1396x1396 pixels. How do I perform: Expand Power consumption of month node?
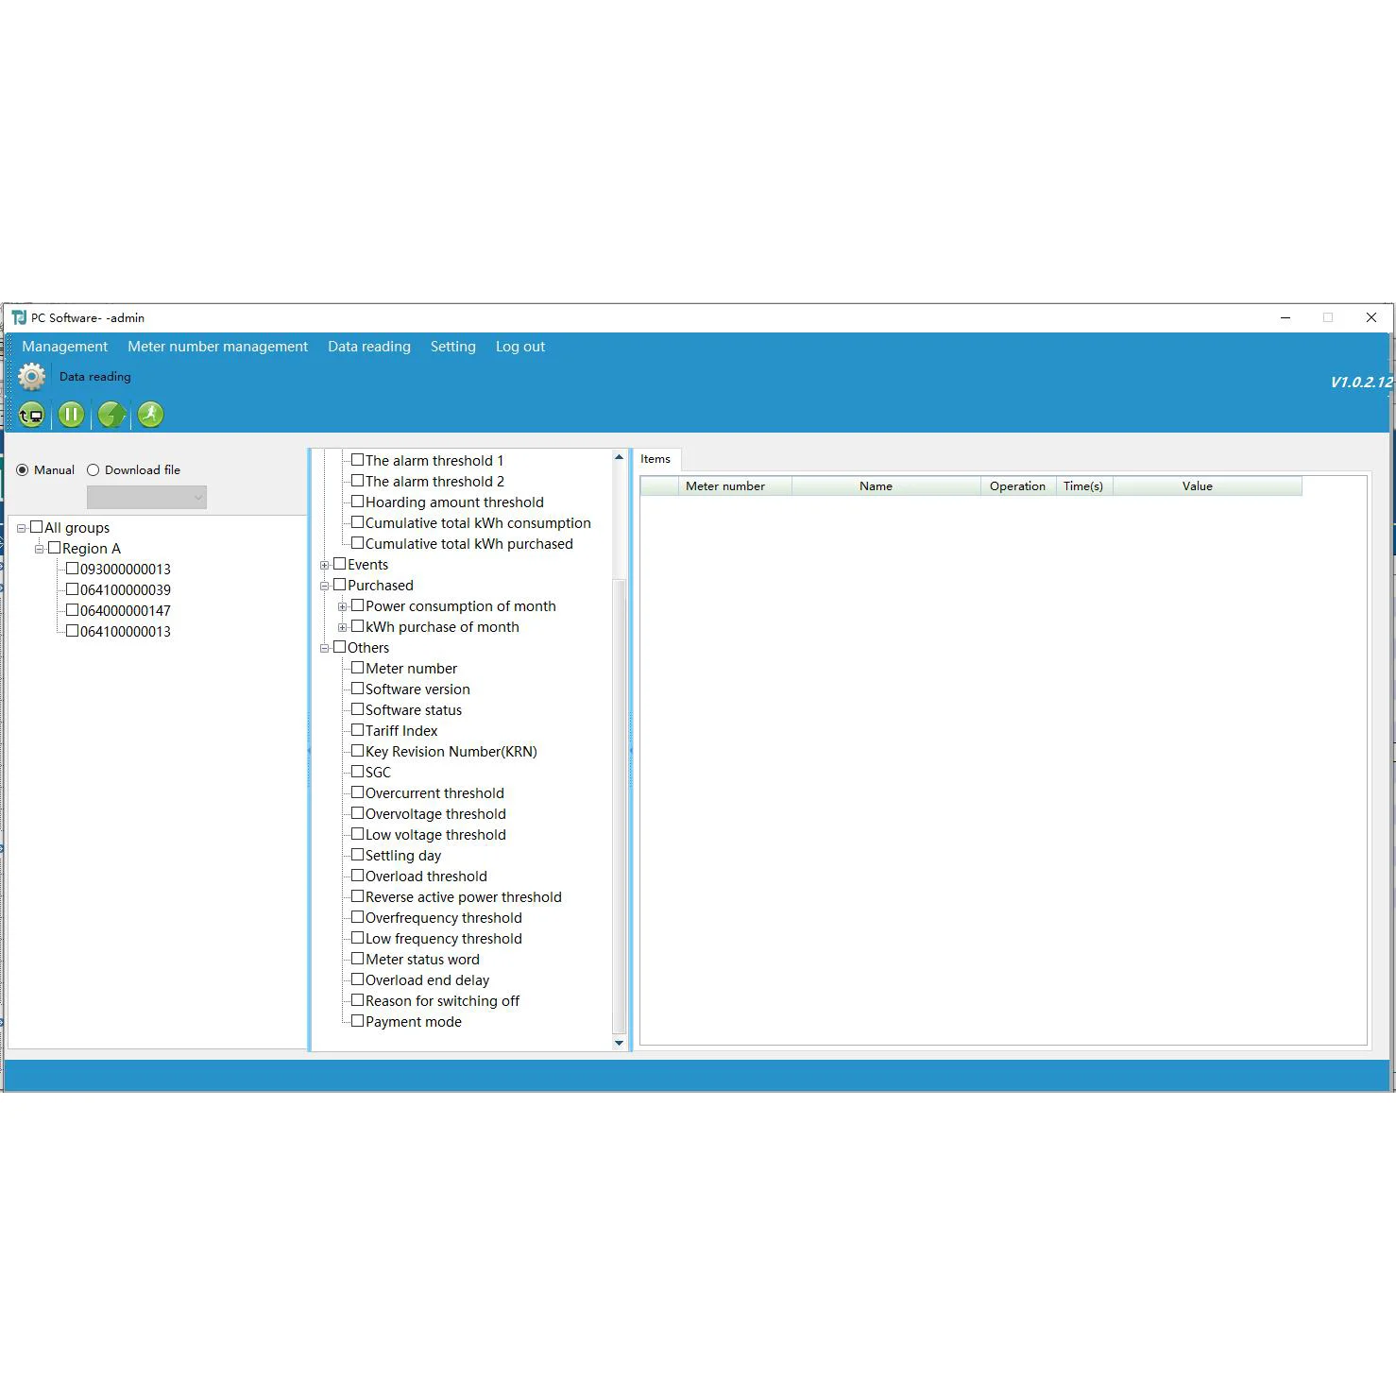(342, 606)
